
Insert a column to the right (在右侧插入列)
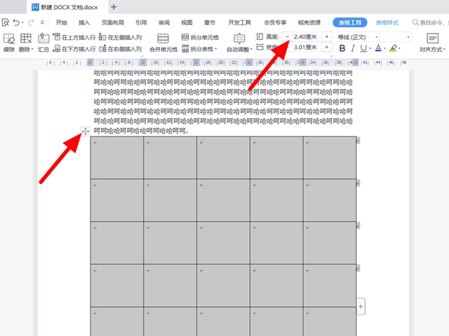pos(120,49)
